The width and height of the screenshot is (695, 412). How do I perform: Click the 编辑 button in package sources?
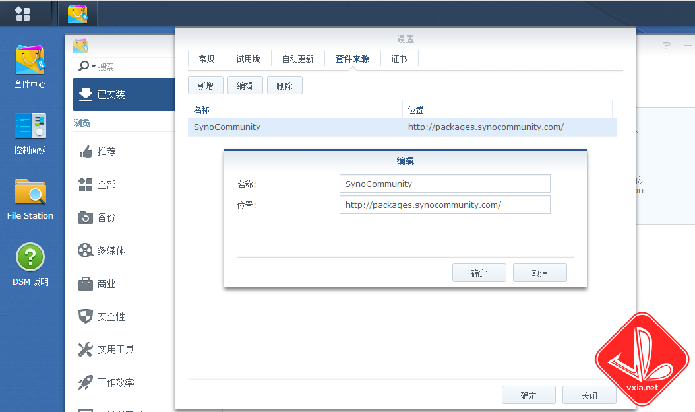point(245,85)
